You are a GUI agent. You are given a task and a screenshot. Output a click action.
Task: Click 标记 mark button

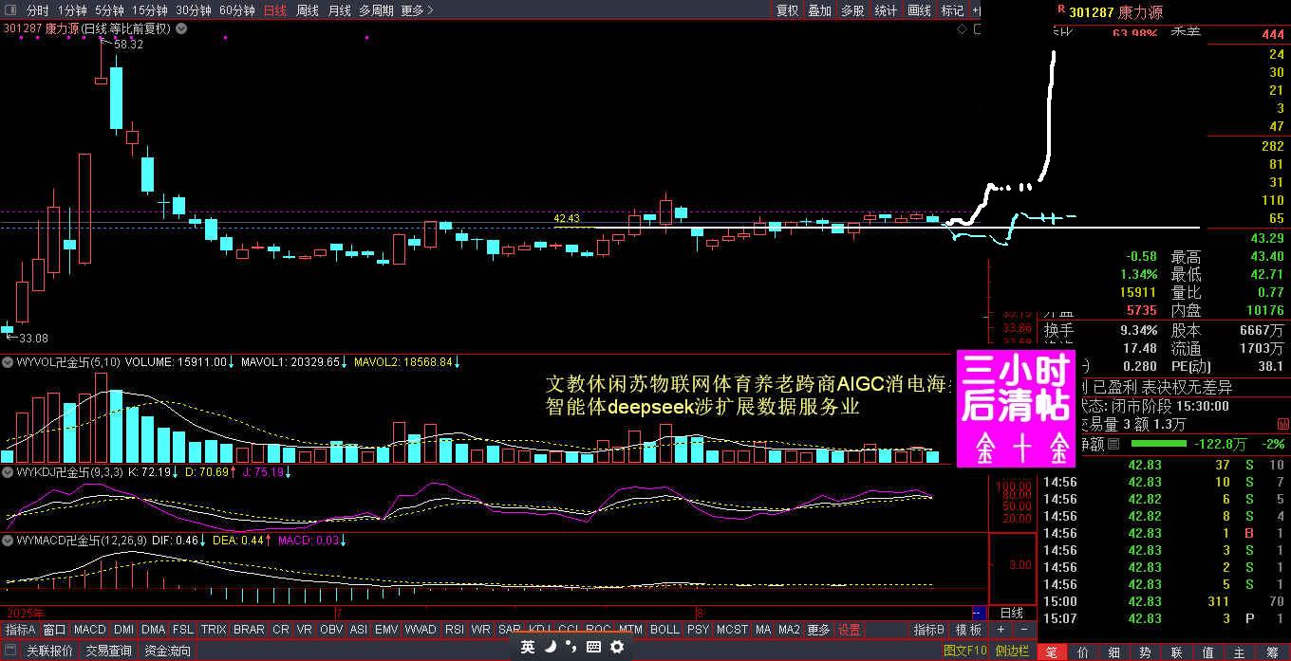click(951, 10)
